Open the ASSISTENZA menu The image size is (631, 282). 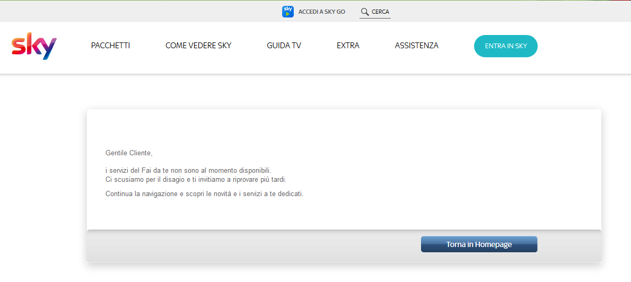416,46
